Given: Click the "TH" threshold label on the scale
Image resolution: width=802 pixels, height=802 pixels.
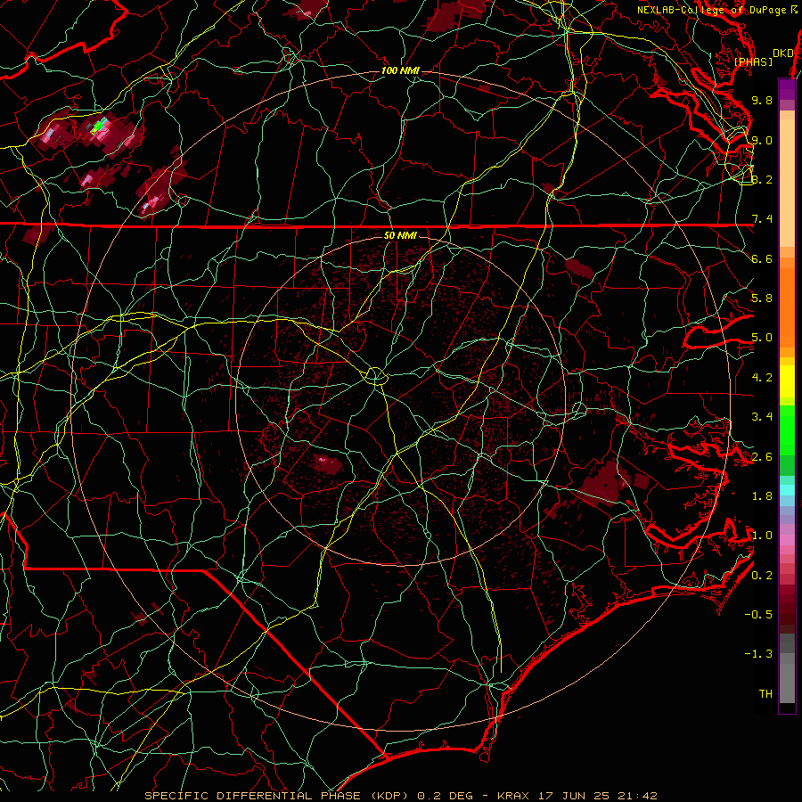Looking at the screenshot, I should pos(765,694).
